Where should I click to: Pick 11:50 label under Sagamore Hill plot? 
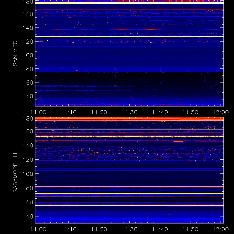[190, 229]
